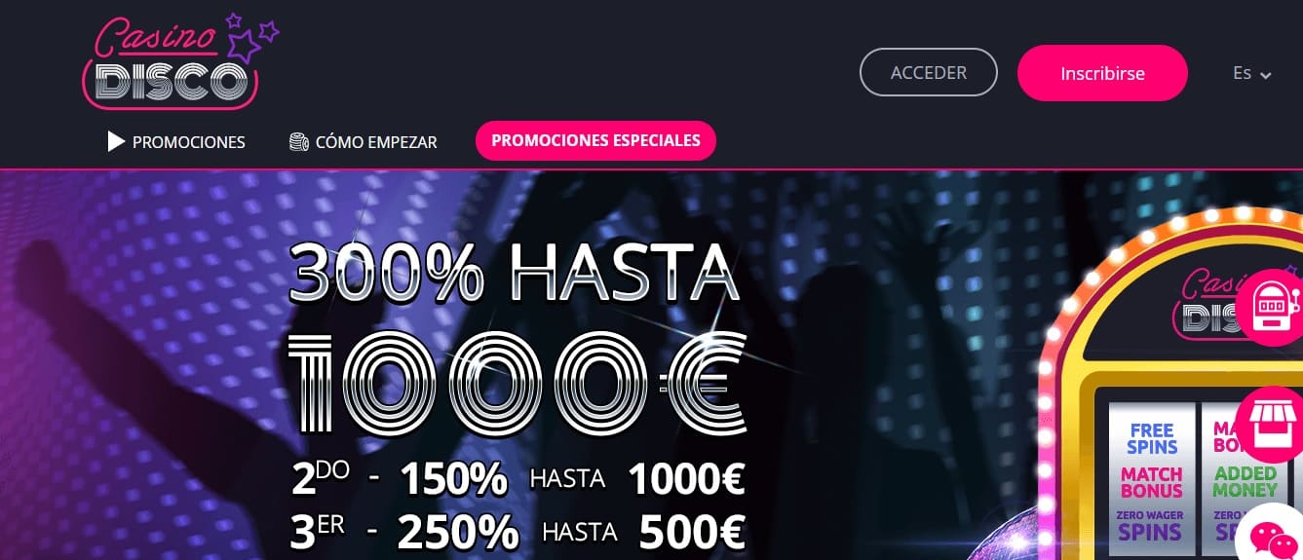Click the Acceder login button

pyautogui.click(x=929, y=73)
